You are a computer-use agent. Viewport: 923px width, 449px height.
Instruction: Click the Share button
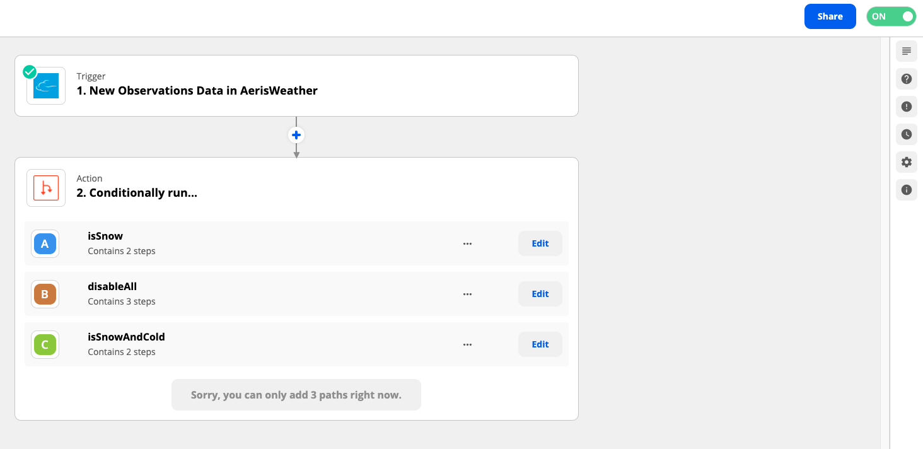pos(830,16)
